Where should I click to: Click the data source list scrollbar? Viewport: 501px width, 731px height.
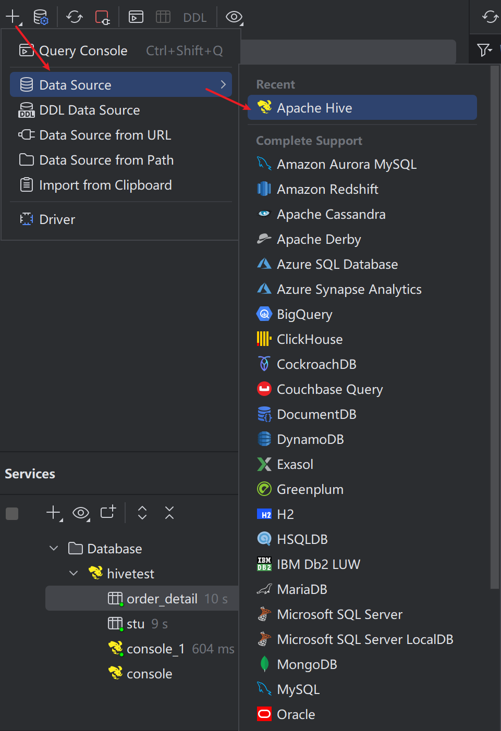tap(495, 327)
